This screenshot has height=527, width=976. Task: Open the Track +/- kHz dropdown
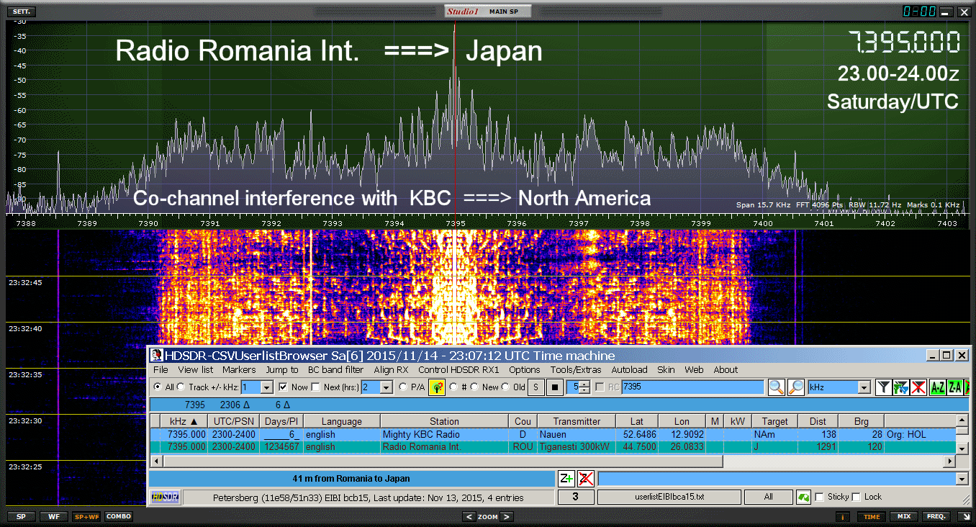pyautogui.click(x=266, y=387)
